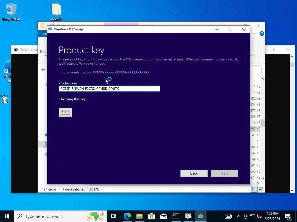
Task: Open the network tray icon
Action: point(253,216)
